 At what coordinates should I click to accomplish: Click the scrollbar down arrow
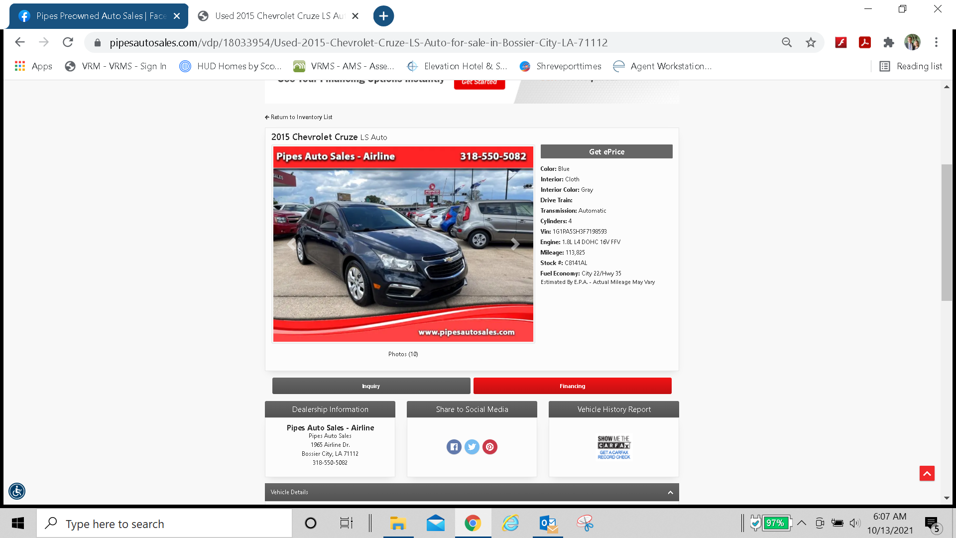(947, 498)
